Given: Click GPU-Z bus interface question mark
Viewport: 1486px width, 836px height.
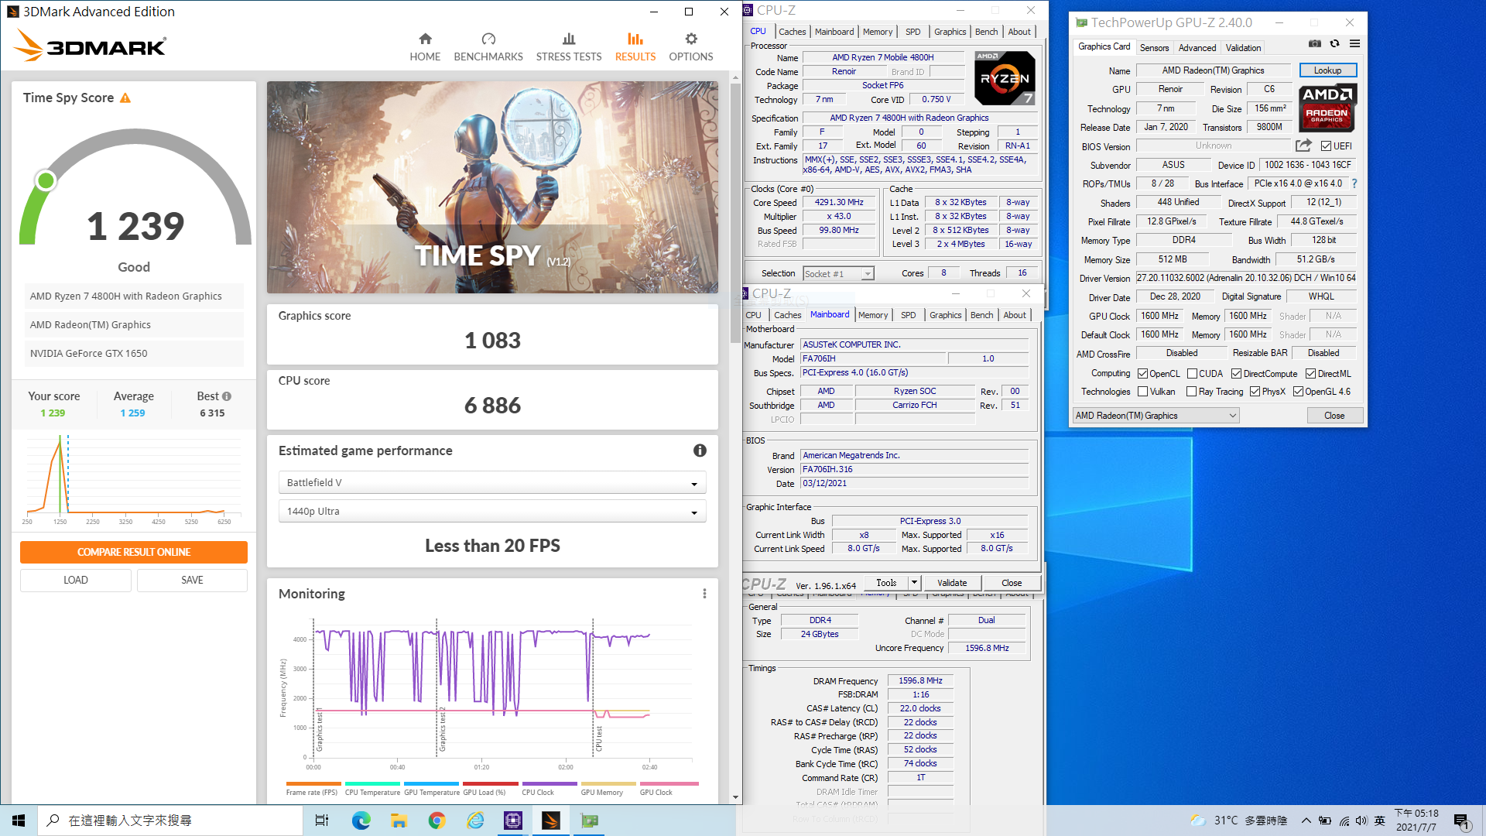Looking at the screenshot, I should 1354,183.
